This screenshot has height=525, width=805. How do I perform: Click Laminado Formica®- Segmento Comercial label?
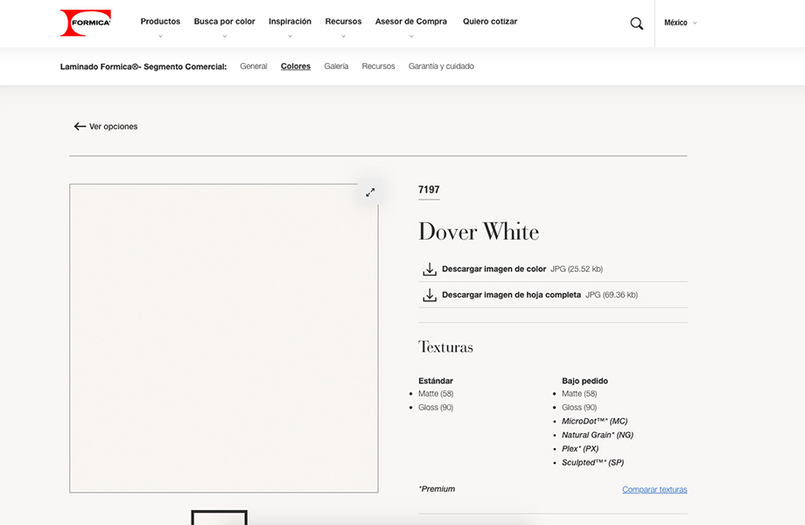(143, 66)
